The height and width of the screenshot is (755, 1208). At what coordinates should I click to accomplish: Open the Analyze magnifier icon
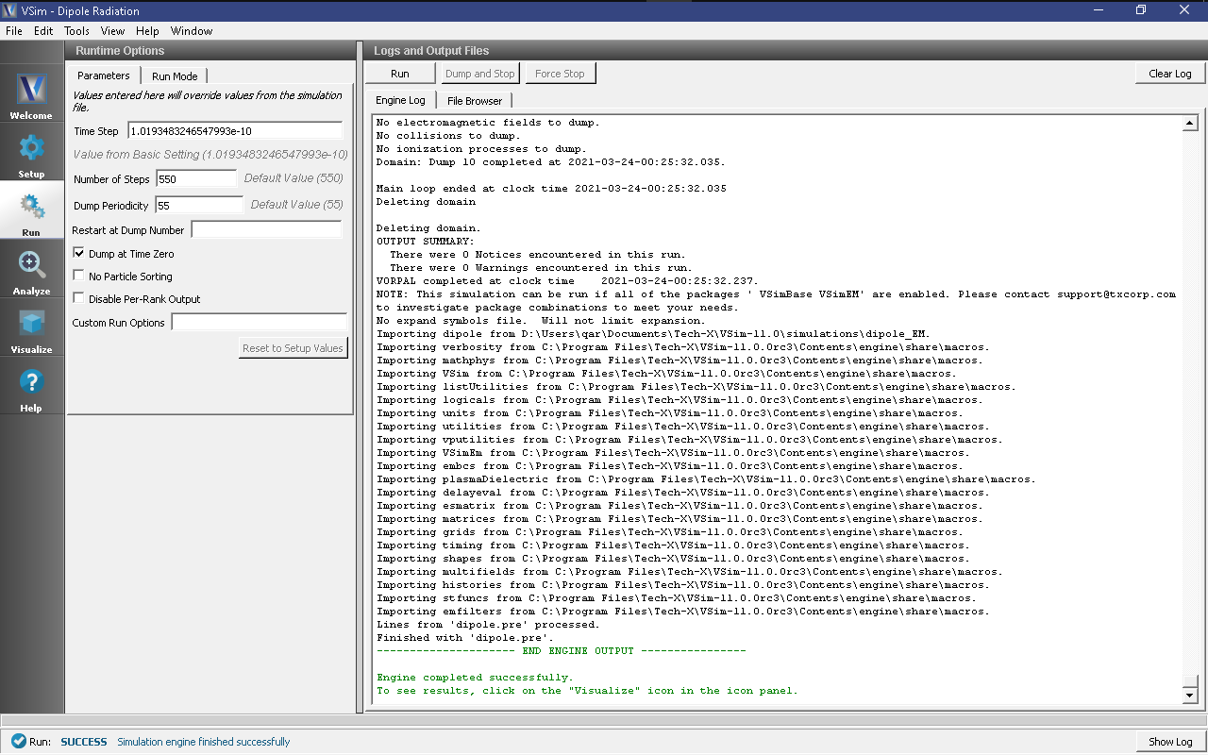[31, 266]
